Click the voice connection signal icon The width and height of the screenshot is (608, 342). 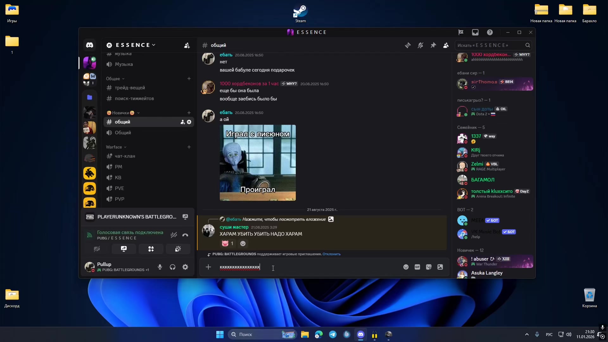coord(90,235)
